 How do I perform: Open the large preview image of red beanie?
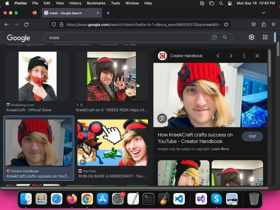210,95
